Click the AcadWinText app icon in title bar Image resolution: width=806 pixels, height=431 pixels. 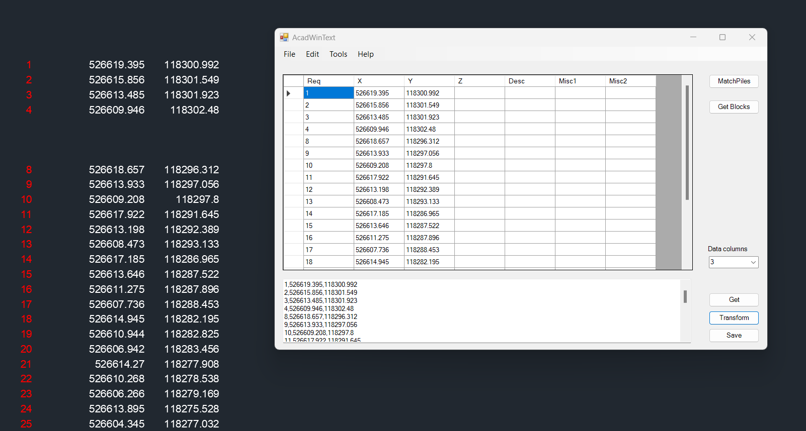click(x=284, y=38)
